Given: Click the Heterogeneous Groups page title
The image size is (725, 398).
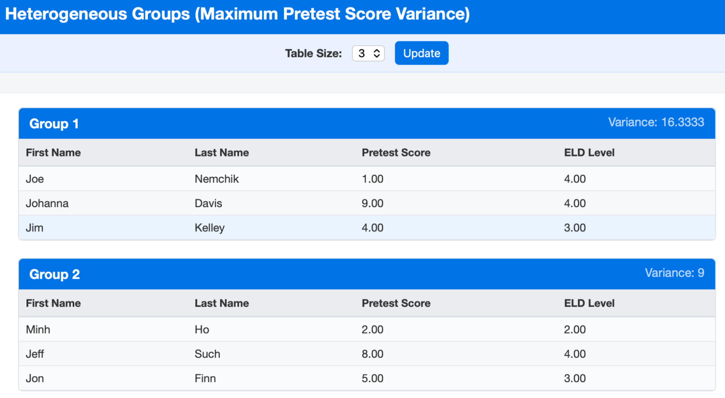Looking at the screenshot, I should click(237, 14).
